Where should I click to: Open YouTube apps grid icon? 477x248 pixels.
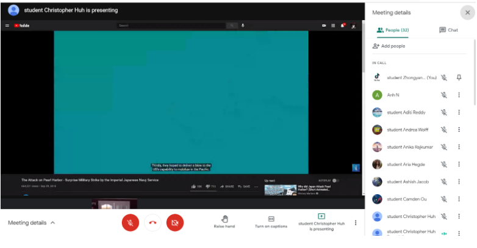click(333, 26)
